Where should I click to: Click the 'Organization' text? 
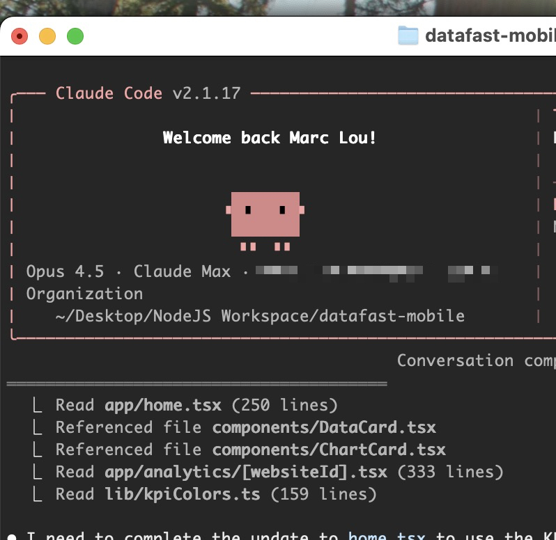(x=84, y=294)
